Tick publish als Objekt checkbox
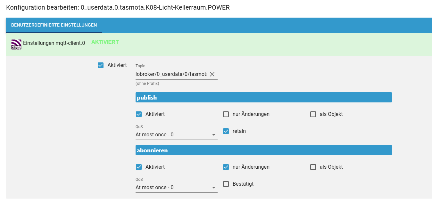Image resolution: width=432 pixels, height=201 pixels. [313, 114]
